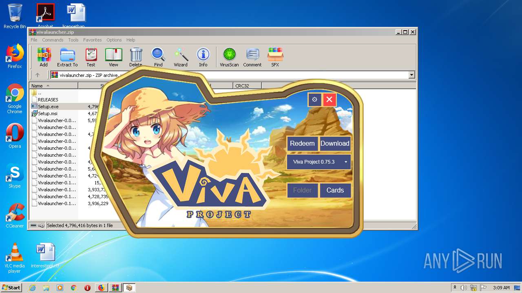Close the Viva launcher with red X
Viewport: 522px width, 293px height.
[x=330, y=99]
